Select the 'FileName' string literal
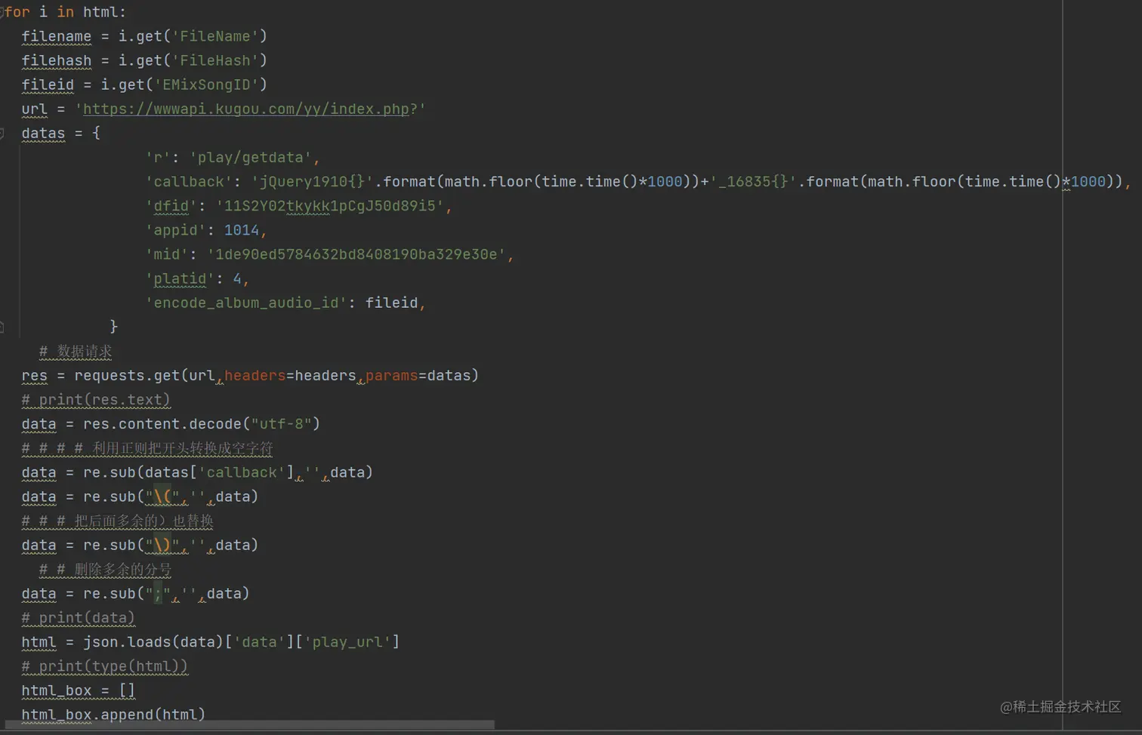Screen dimensions: 1142x735 point(215,36)
